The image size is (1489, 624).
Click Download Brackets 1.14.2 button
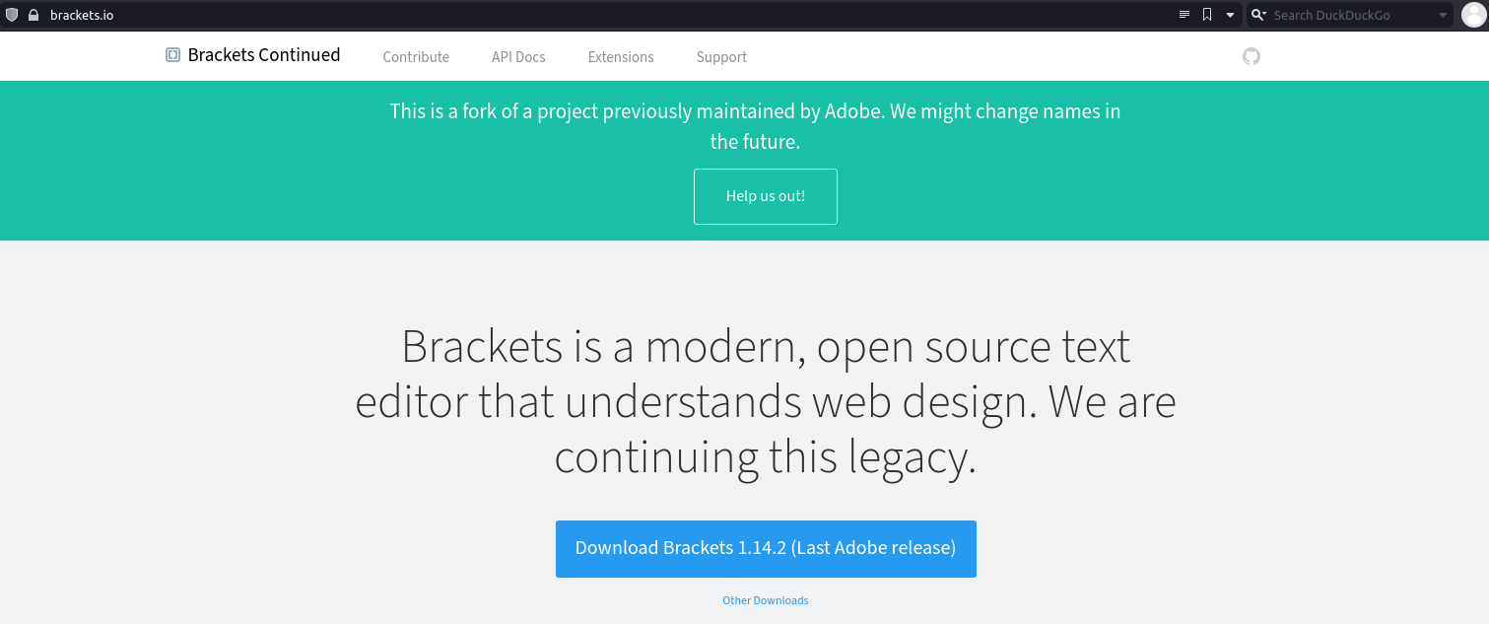click(766, 548)
